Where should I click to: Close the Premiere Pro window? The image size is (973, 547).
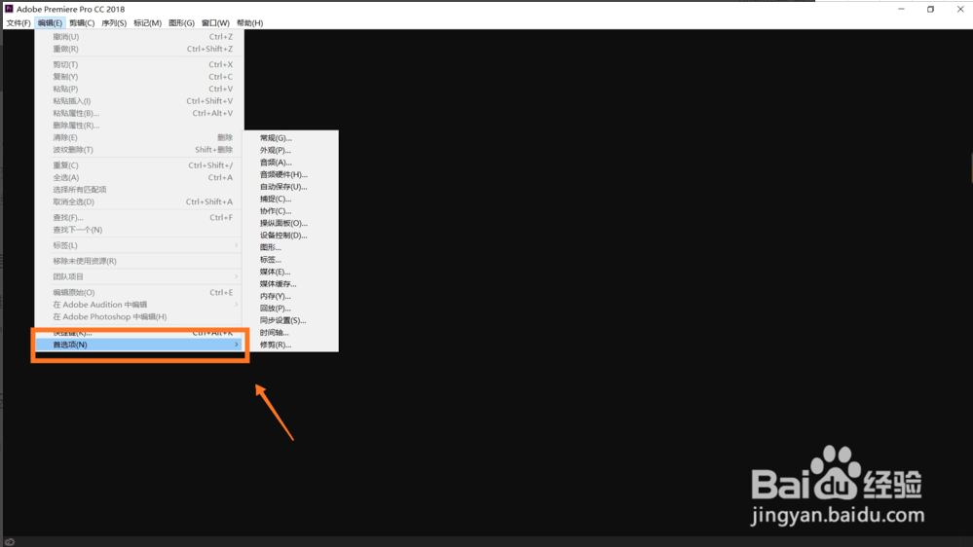tap(960, 9)
